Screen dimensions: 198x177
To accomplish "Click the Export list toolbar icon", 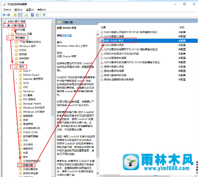I will click(26, 15).
